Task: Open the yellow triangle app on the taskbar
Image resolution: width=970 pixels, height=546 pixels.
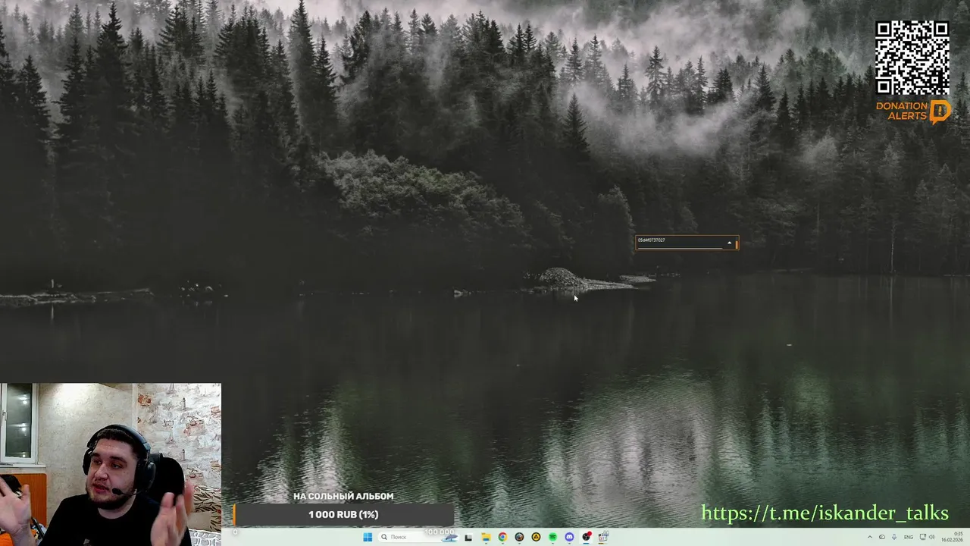Action: (x=536, y=537)
